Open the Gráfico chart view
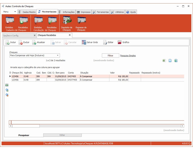Viewport: 193px width, 150px height. (123, 42)
